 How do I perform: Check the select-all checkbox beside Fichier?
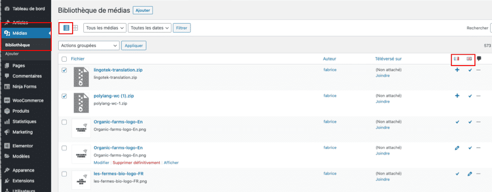(64, 59)
